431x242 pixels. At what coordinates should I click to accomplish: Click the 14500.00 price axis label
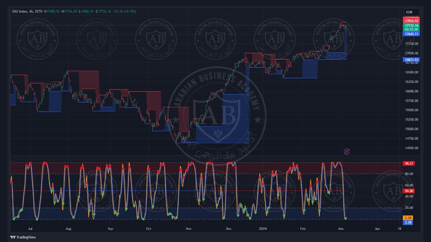click(x=411, y=148)
